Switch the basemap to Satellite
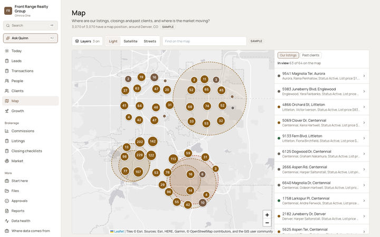Image resolution: width=380 pixels, height=237 pixels. [x=130, y=41]
